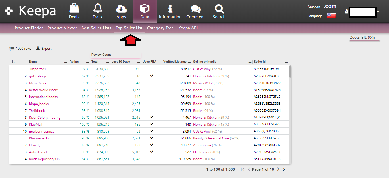
Task: Open the Comment speech bubbles icon
Action: [196, 9]
